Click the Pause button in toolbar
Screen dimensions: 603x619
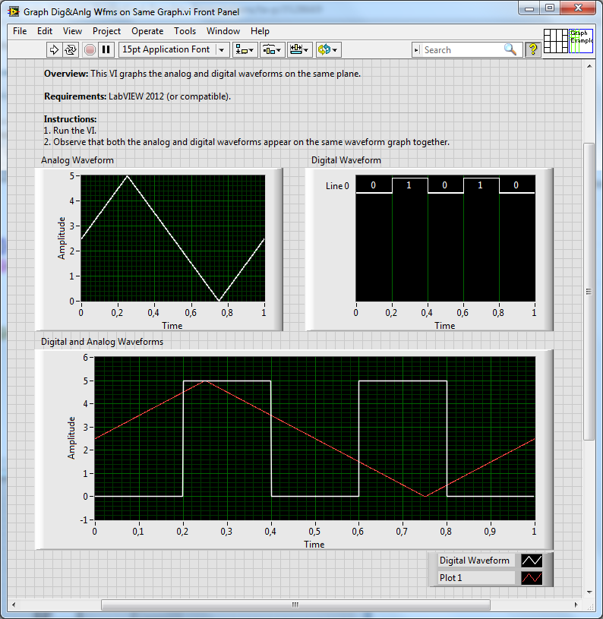coord(106,49)
